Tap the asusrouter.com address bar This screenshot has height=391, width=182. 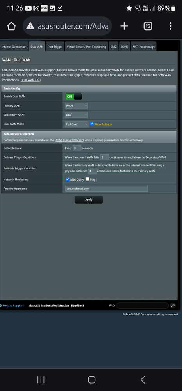[x=67, y=26]
